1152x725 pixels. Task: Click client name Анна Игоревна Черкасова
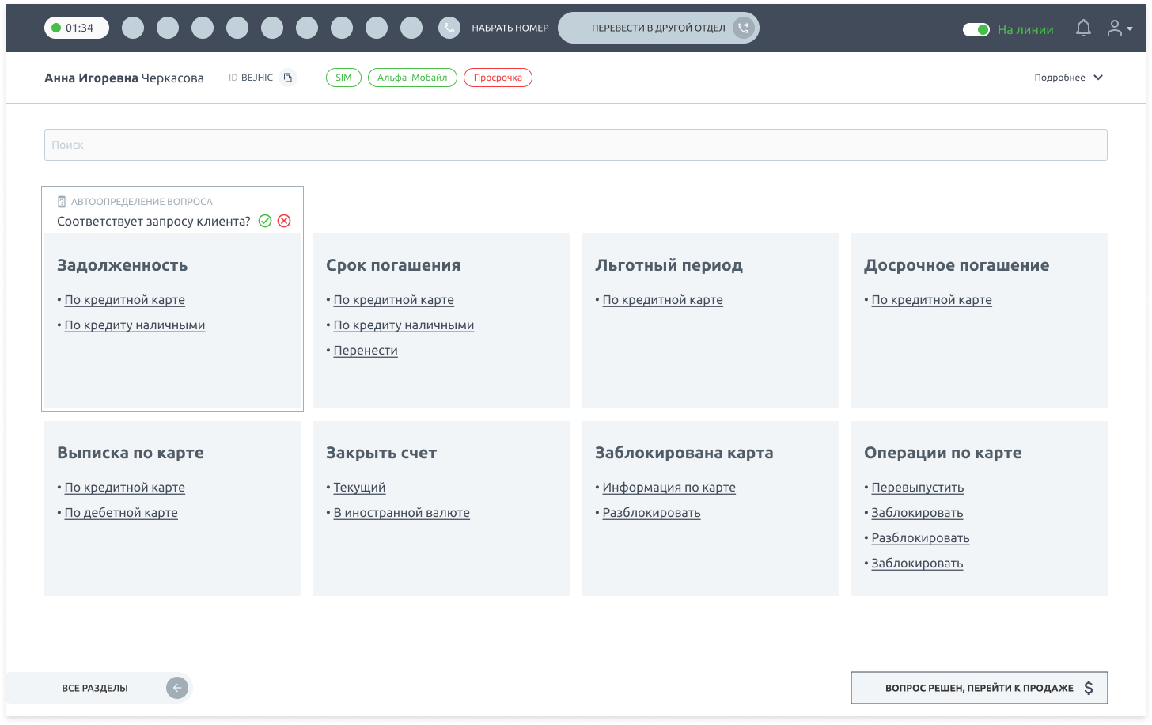[124, 78]
